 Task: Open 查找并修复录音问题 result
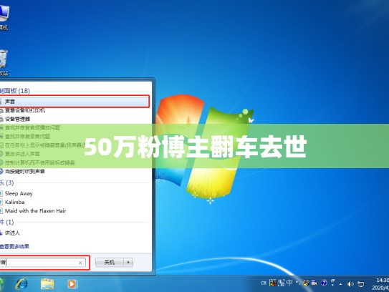coord(27,136)
